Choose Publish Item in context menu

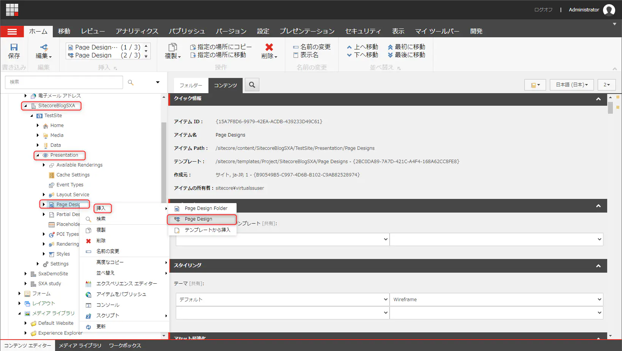pos(124,294)
